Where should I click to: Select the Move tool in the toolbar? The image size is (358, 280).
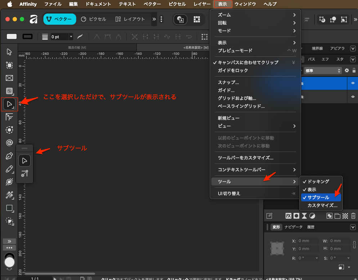coord(9,52)
